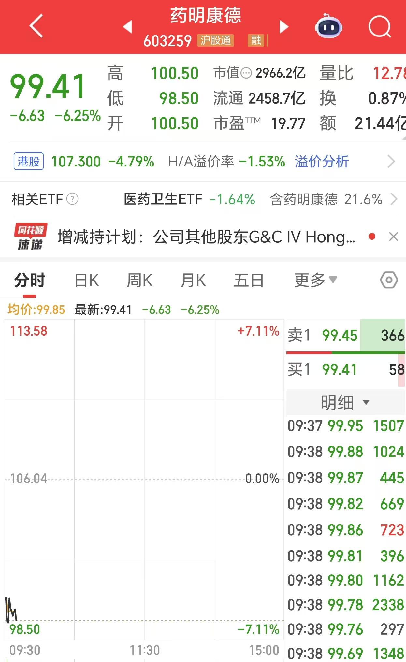Tap the info icon next to 市值
The width and height of the screenshot is (406, 662).
coord(246,73)
